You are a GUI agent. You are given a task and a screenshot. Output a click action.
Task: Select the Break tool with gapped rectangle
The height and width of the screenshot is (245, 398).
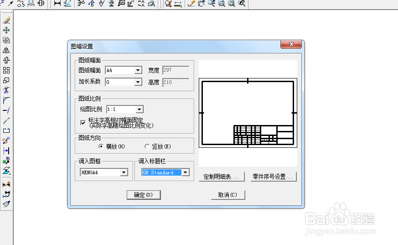tap(6, 130)
